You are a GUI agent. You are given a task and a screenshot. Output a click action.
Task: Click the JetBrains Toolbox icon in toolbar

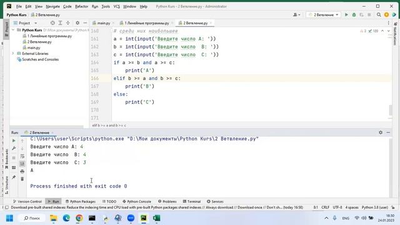pyautogui.click(x=394, y=15)
